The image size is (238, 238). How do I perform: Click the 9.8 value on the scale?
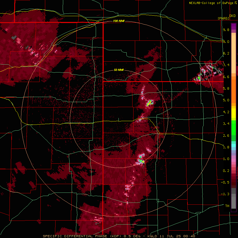click(226, 30)
